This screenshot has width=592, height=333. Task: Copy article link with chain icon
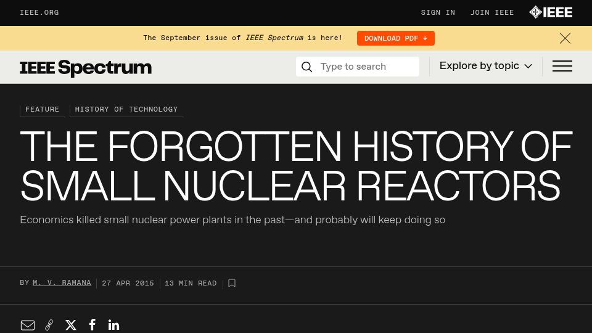[x=49, y=325]
